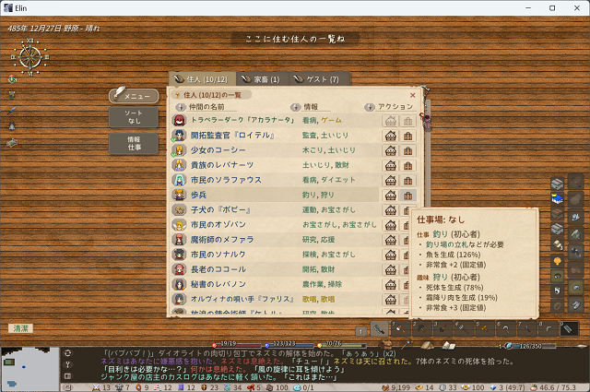The width and height of the screenshot is (590, 392).
Task: Click the map tile icon in left sidebar
Action: coord(12,143)
